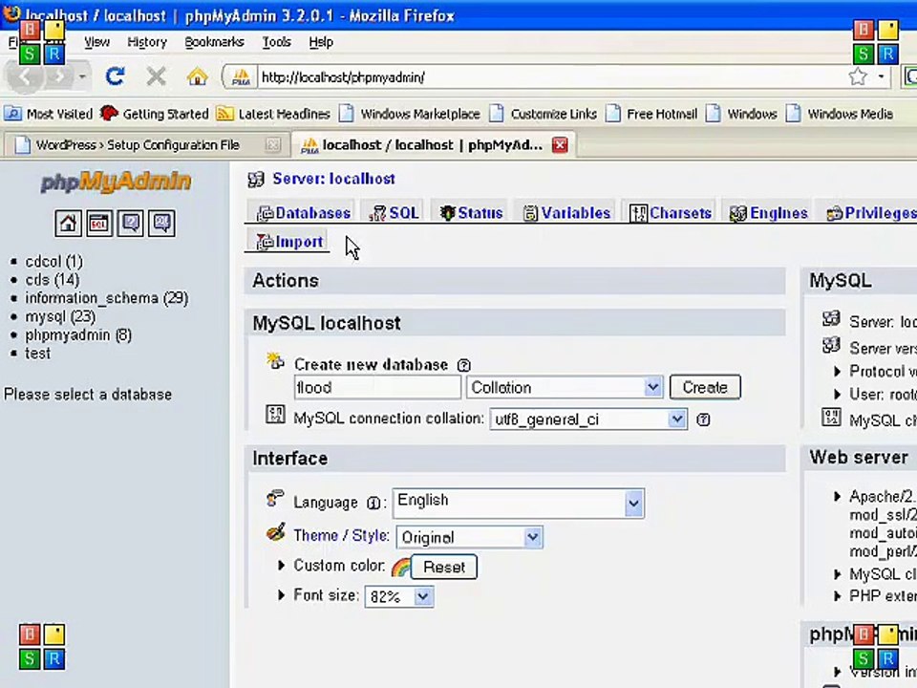Click the Server: localhost link
Screen dimensions: 917x688
[333, 179]
